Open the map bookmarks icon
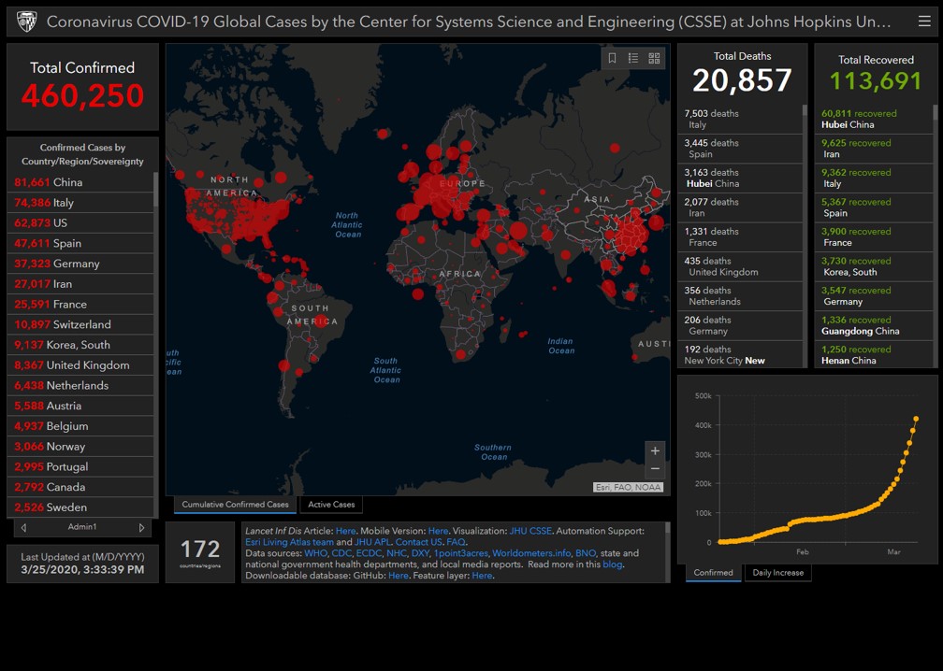This screenshot has height=671, width=943. coord(612,58)
